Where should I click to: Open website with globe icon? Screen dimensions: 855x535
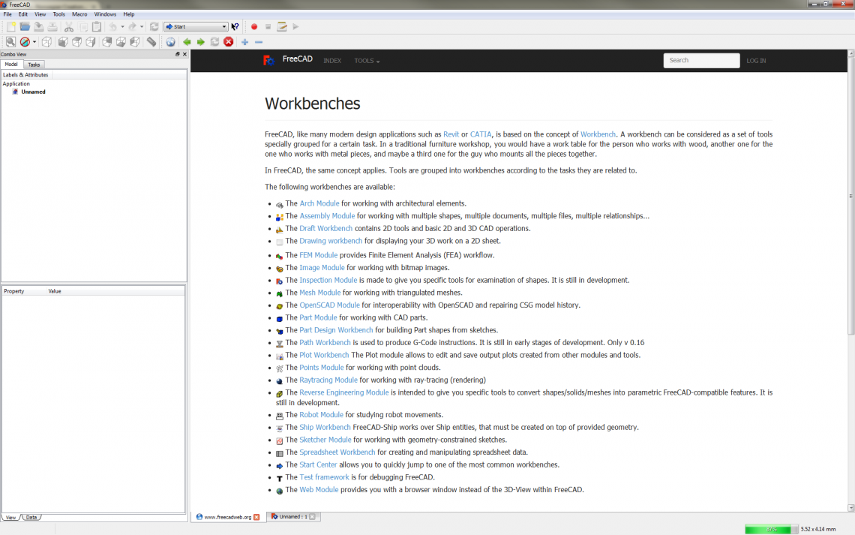171,42
